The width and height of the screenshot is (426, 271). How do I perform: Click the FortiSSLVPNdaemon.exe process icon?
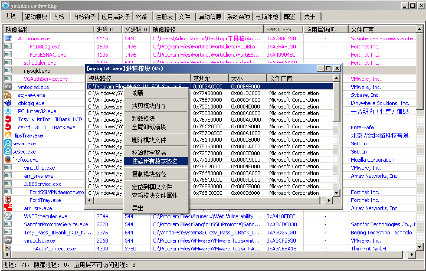[8, 192]
